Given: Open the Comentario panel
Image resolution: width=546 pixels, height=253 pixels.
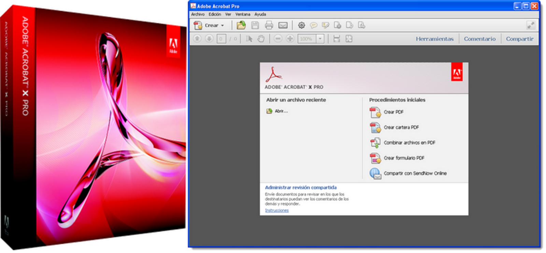Looking at the screenshot, I should [x=479, y=39].
